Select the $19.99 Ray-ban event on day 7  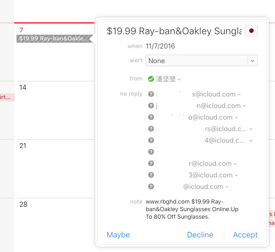tap(54, 39)
